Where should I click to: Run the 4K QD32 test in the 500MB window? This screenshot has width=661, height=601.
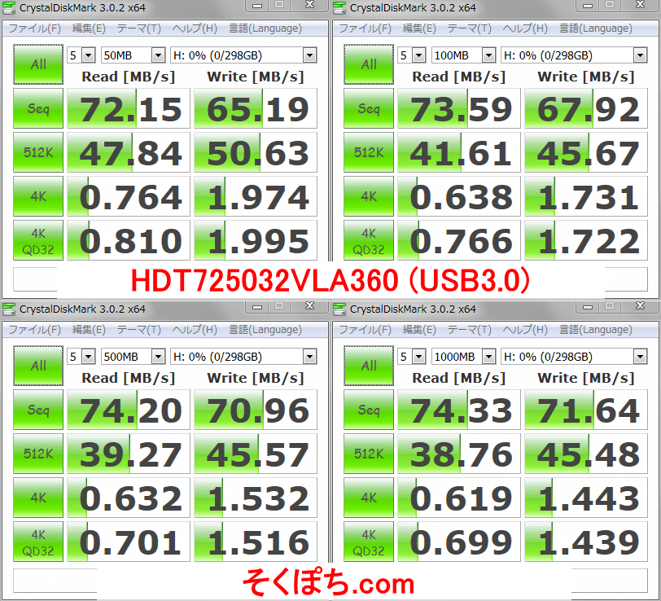(38, 542)
